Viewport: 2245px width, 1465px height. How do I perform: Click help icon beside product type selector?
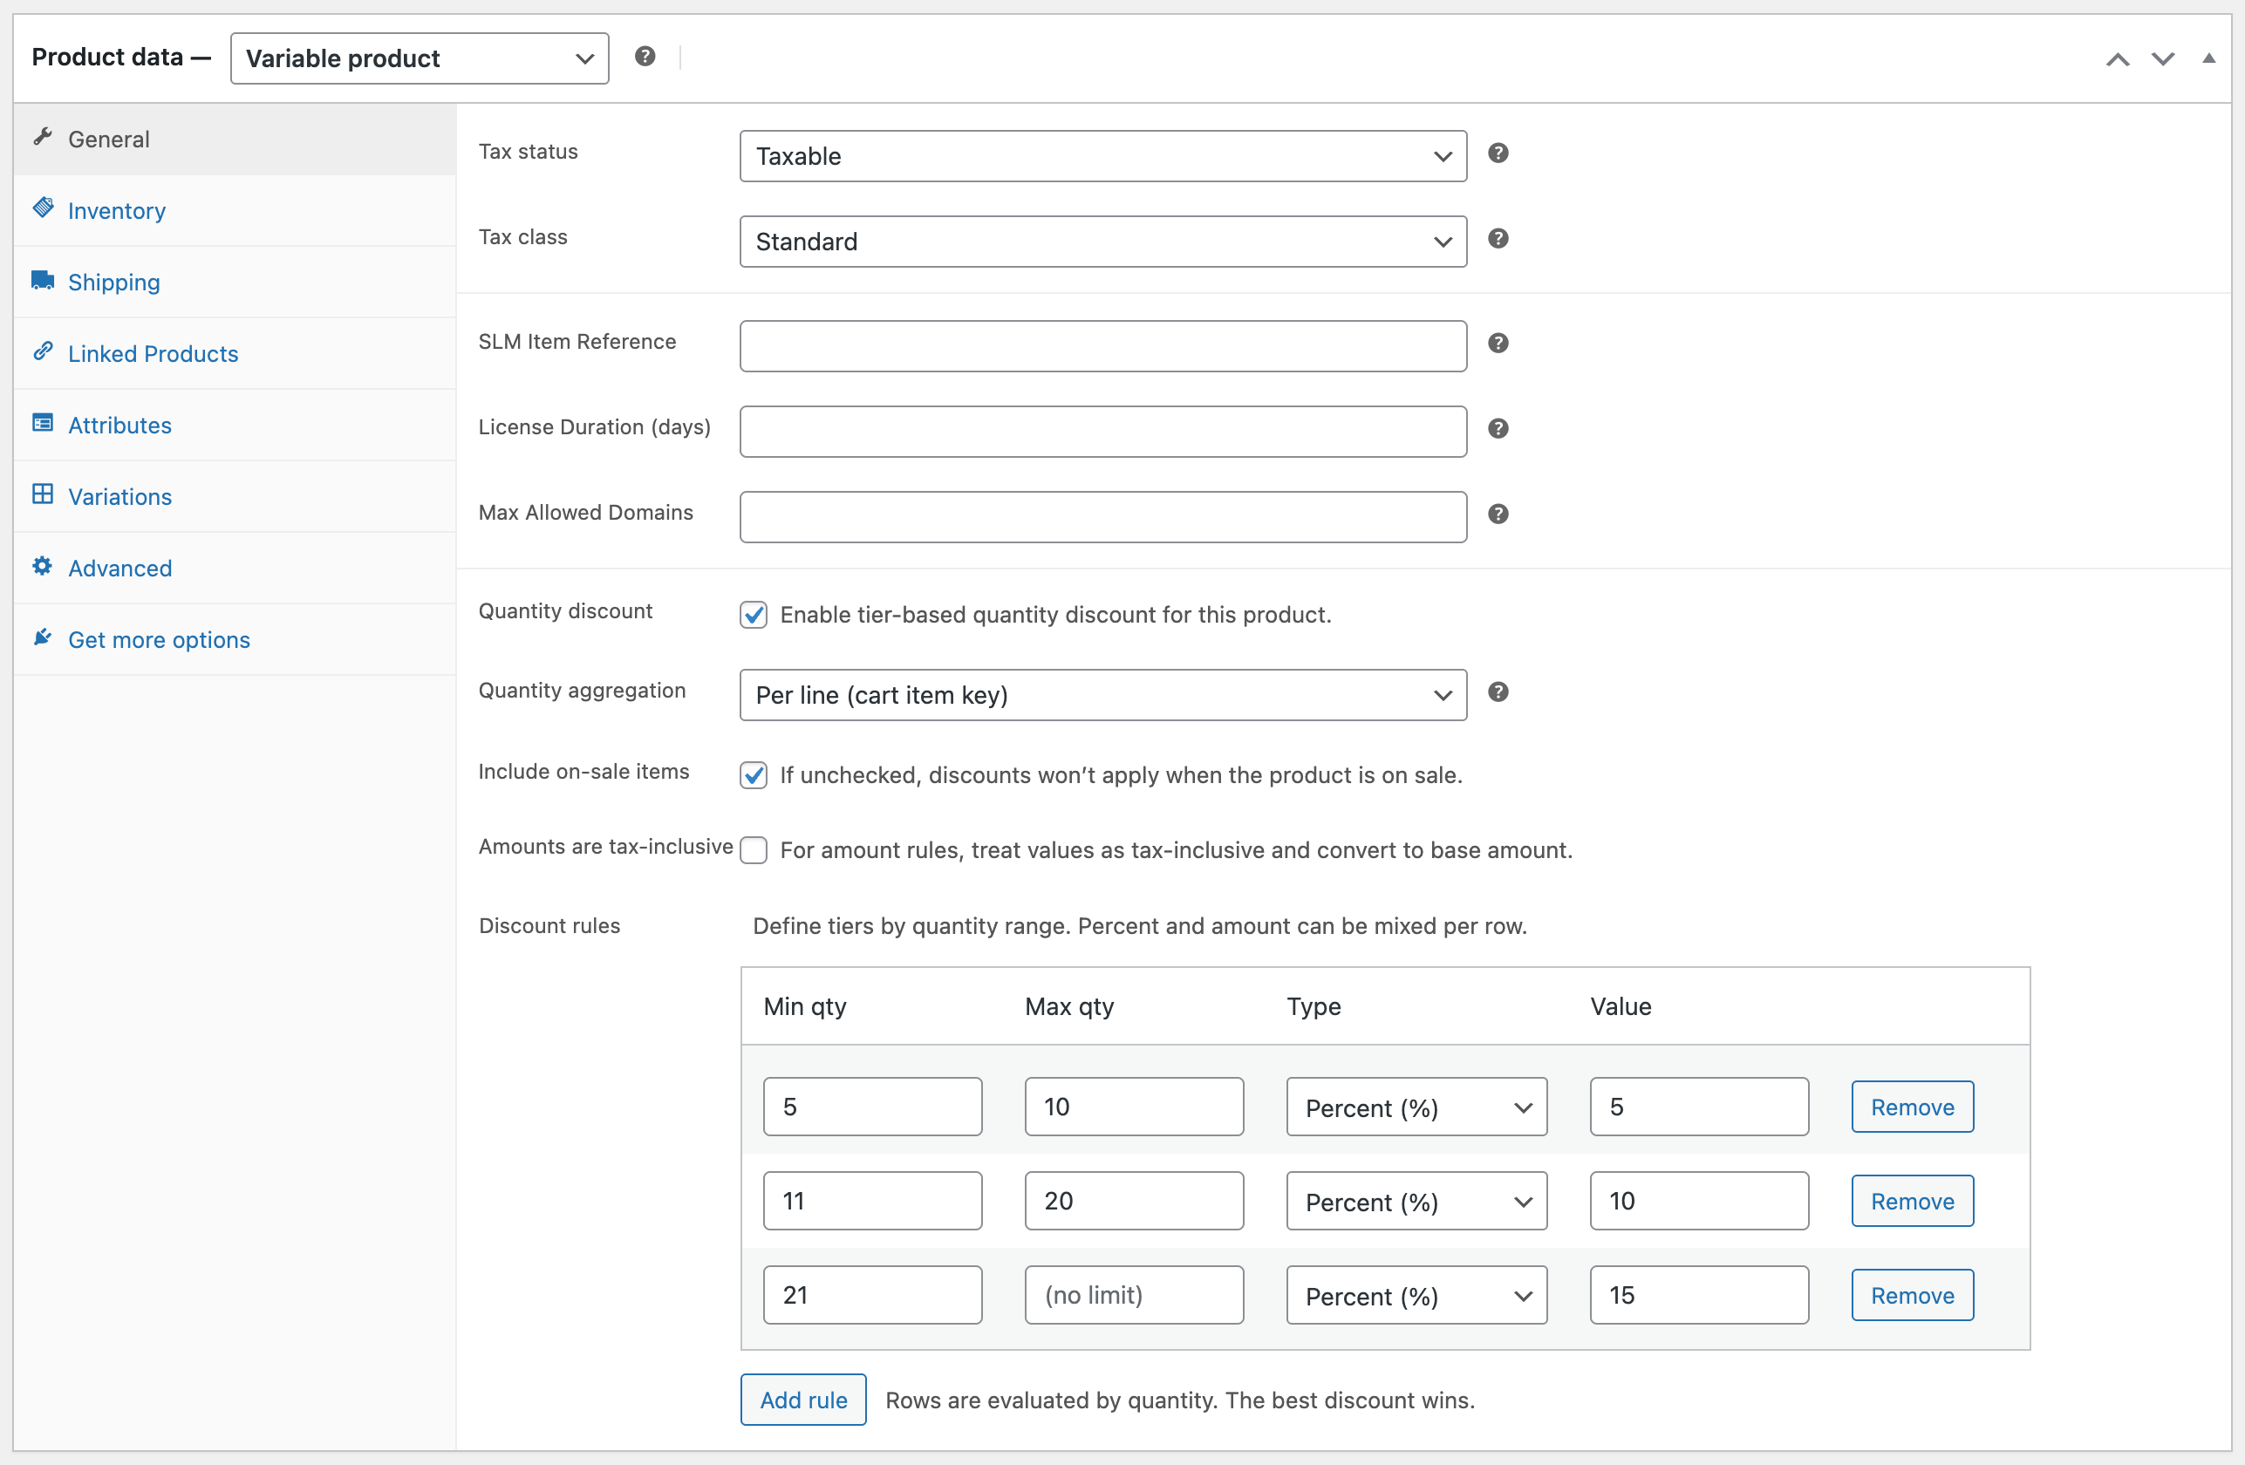click(645, 57)
